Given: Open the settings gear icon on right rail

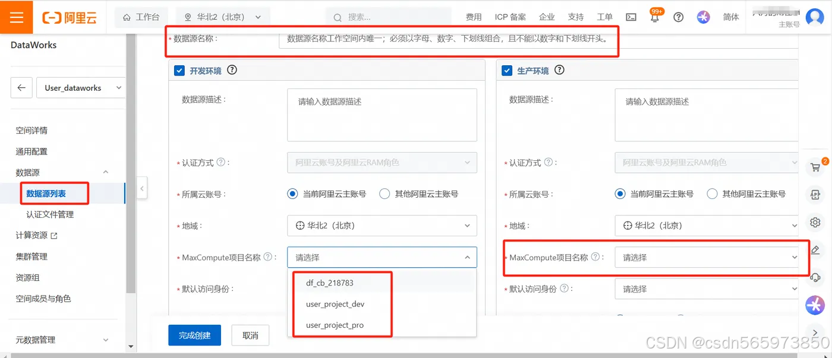Looking at the screenshot, I should coord(815,222).
